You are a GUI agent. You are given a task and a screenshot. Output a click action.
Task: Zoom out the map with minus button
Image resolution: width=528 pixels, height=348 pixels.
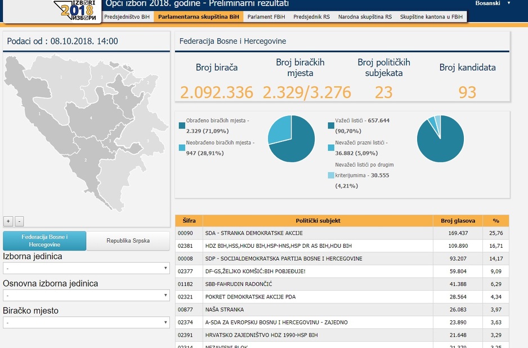pos(19,221)
